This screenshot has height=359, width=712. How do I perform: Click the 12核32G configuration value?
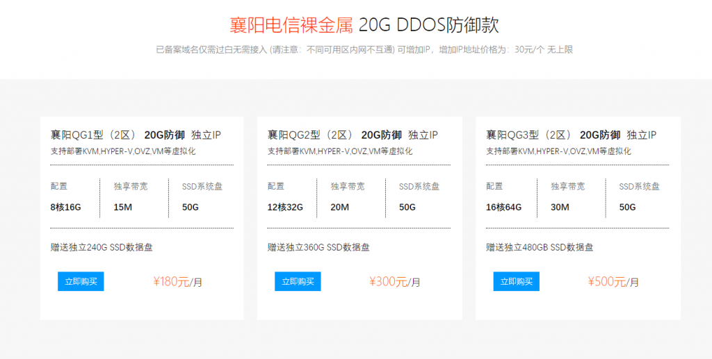click(x=285, y=208)
